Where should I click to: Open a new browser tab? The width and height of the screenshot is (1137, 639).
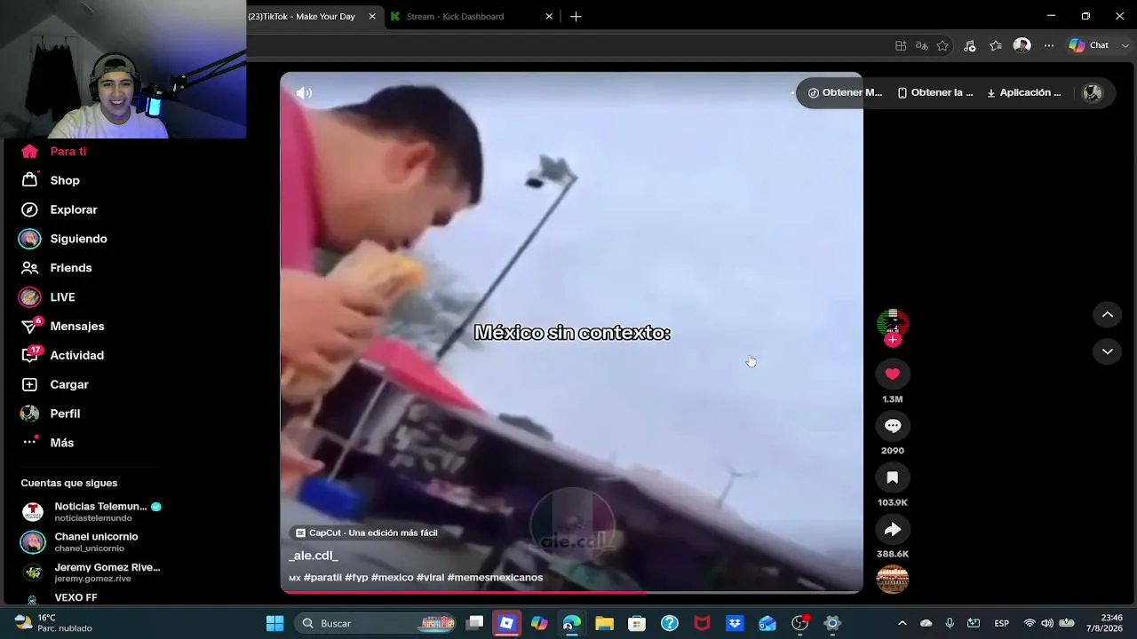point(576,16)
